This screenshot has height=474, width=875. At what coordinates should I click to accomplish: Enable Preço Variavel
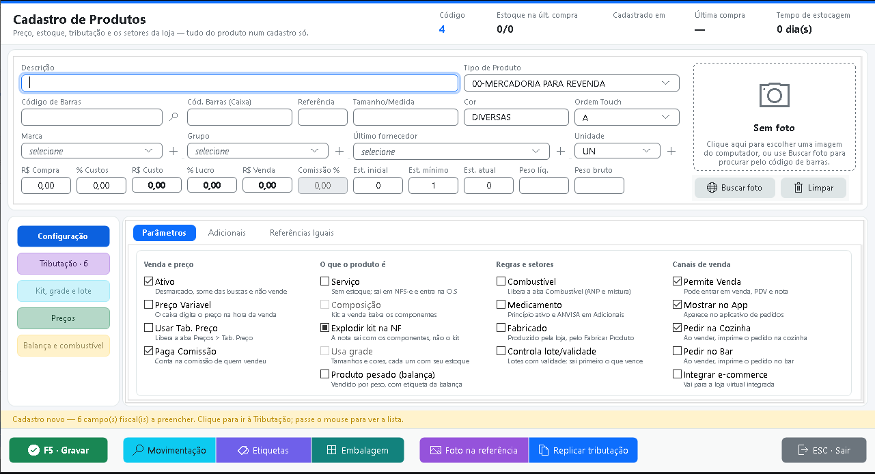coord(149,305)
